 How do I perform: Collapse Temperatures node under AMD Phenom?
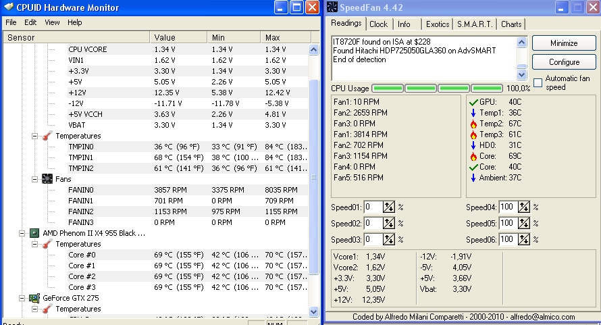35,244
